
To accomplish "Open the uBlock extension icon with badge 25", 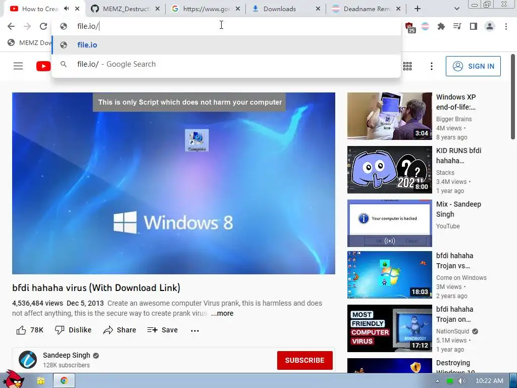I will coord(410,27).
